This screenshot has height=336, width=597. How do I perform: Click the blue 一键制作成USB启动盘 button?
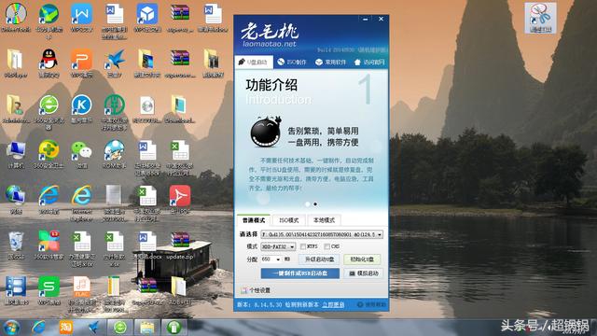coord(300,273)
